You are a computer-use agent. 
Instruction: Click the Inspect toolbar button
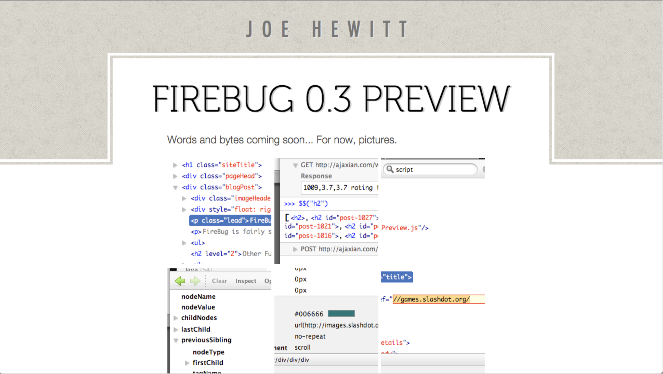point(245,281)
